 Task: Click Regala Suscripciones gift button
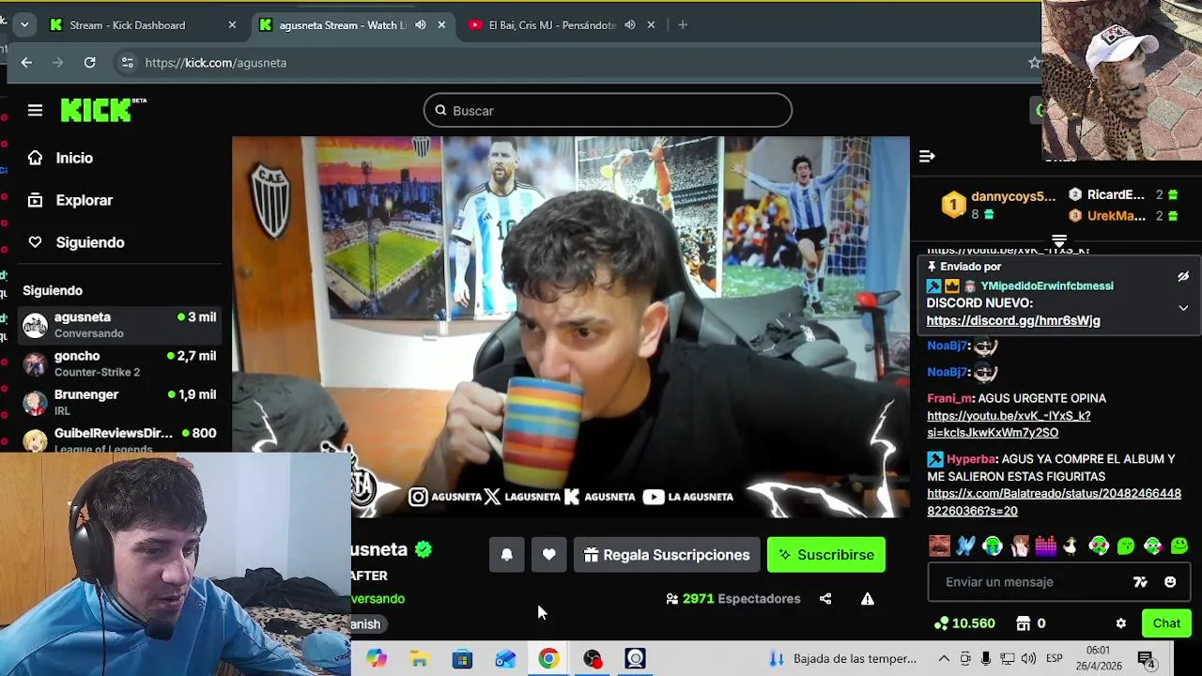(x=667, y=555)
